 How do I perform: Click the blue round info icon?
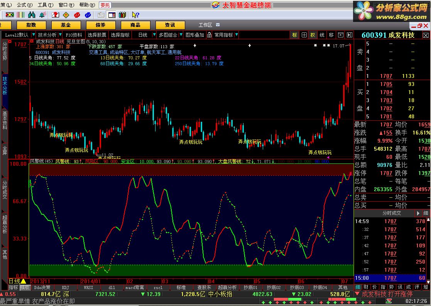[x=88, y=15]
